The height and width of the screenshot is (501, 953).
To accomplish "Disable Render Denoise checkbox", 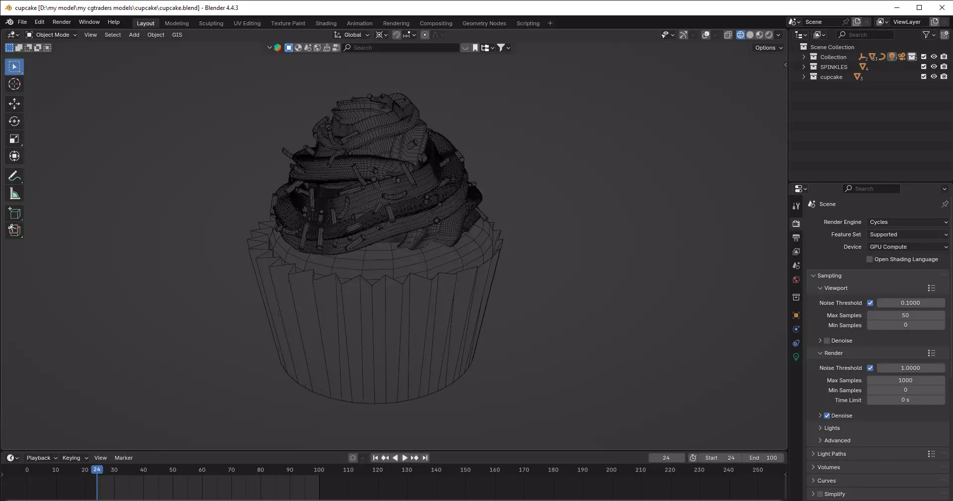I will [827, 416].
